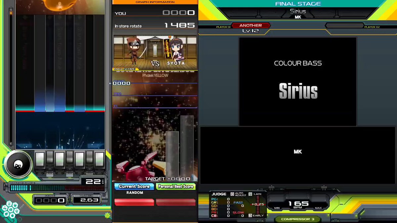
Task: Tap the fifth key of seven
Action: point(80,159)
